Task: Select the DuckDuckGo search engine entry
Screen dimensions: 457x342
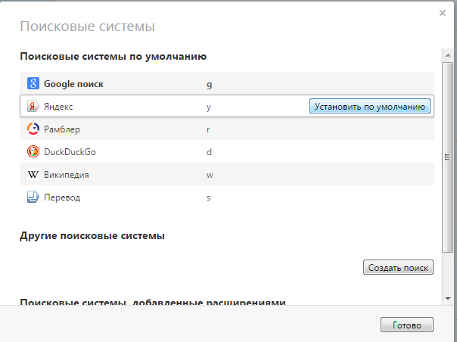Action: [x=70, y=152]
